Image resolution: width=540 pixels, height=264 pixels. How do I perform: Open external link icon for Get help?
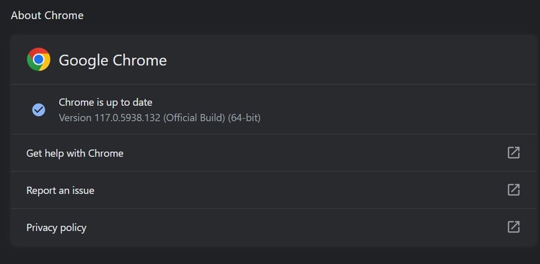click(x=514, y=153)
